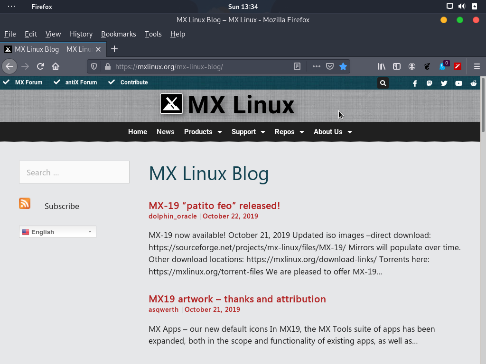Visit MX Linux Mastodon page

(429, 83)
